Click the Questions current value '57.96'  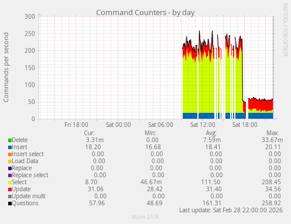coord(97,203)
